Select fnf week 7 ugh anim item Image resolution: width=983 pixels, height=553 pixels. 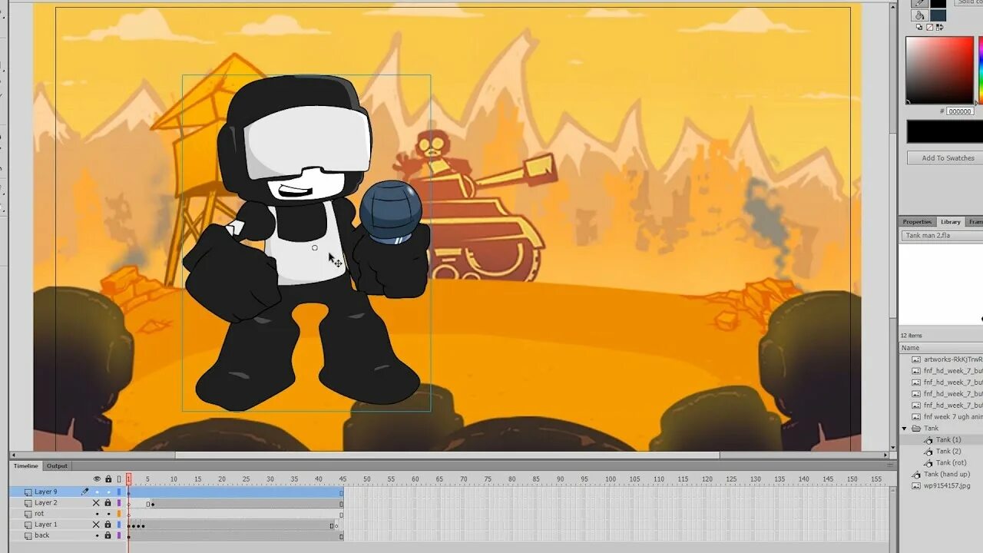tap(952, 417)
